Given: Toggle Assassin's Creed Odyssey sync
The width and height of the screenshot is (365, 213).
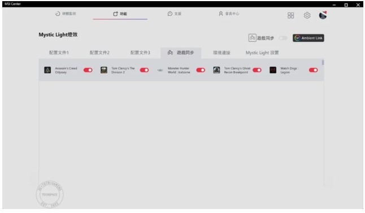Looking at the screenshot, I should [88, 70].
